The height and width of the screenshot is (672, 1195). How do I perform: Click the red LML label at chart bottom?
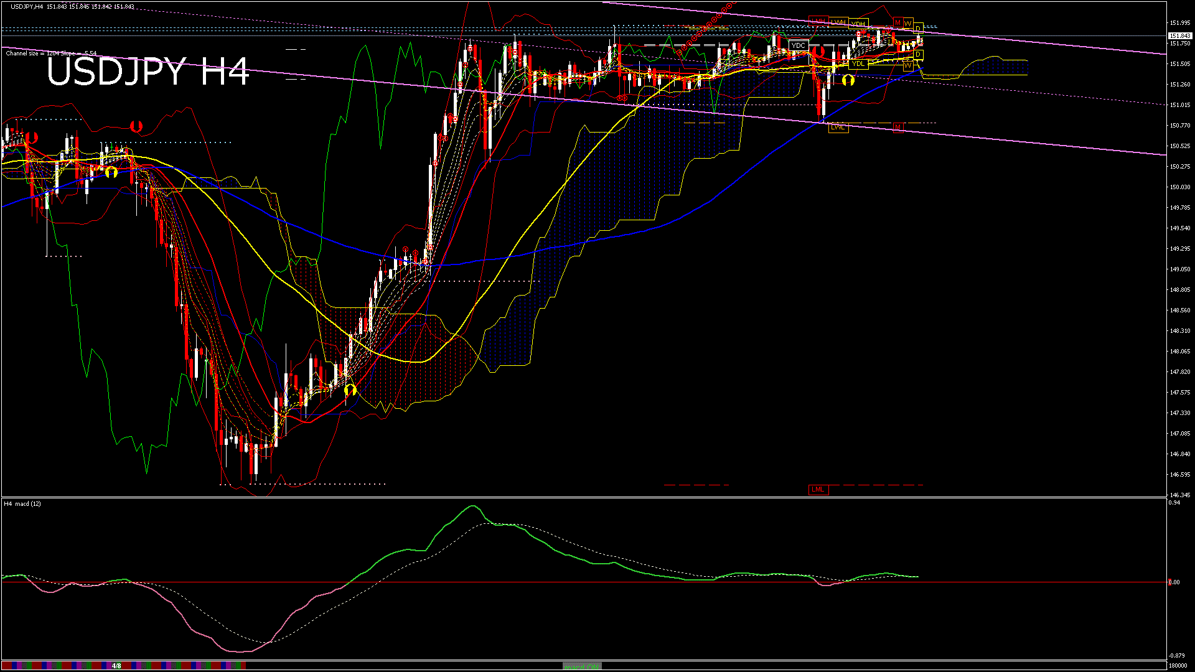pyautogui.click(x=818, y=490)
